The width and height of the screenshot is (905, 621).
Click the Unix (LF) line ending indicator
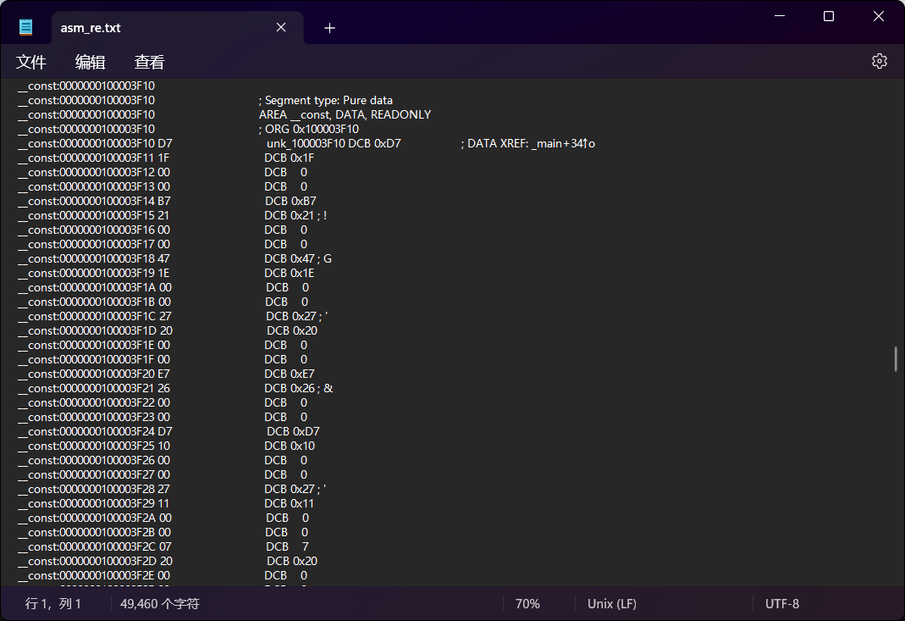(612, 604)
